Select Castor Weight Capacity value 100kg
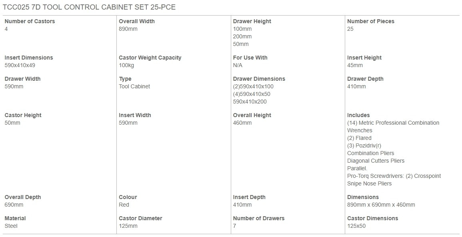The height and width of the screenshot is (237, 462). [126, 66]
